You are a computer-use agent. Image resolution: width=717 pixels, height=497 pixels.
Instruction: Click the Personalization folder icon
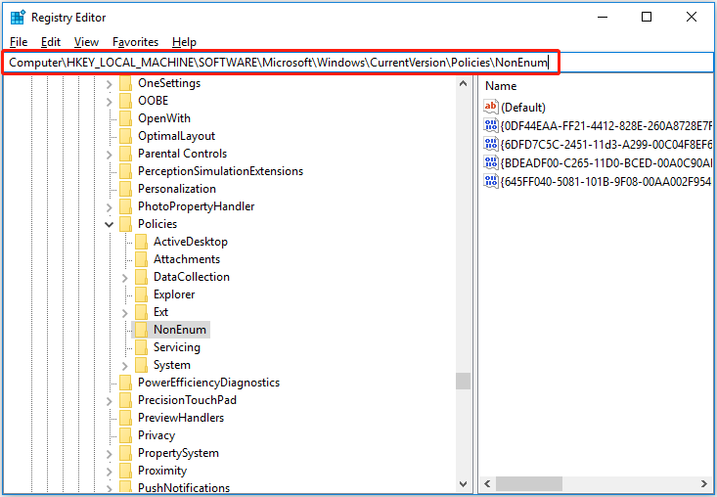click(x=125, y=189)
